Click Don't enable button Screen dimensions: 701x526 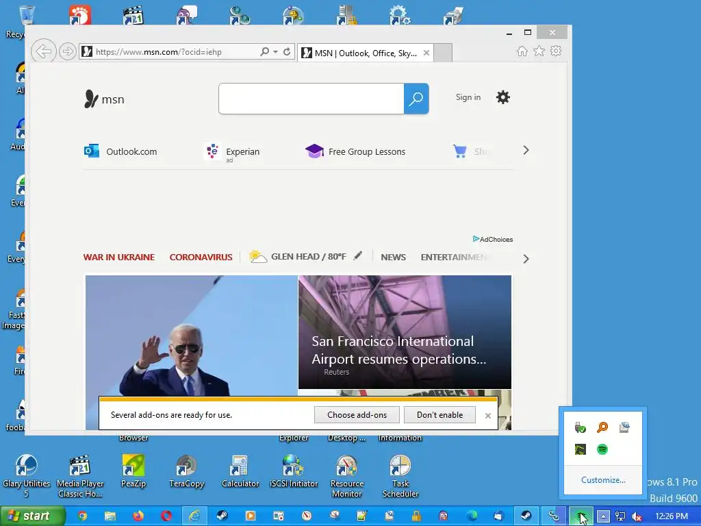[439, 414]
